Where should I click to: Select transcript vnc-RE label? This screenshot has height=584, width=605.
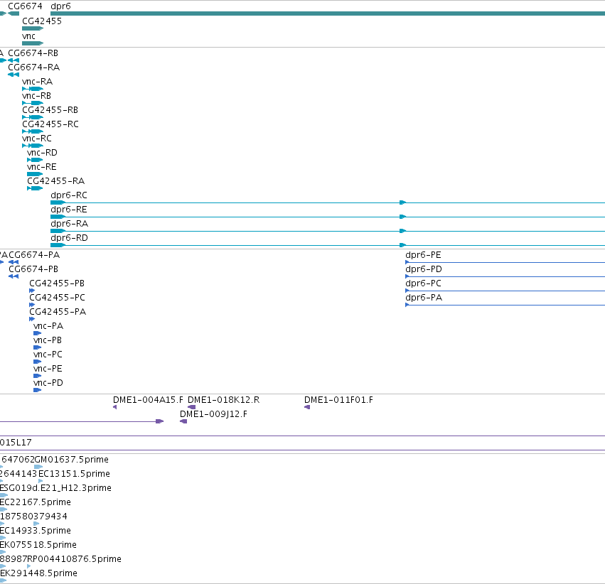(42, 167)
